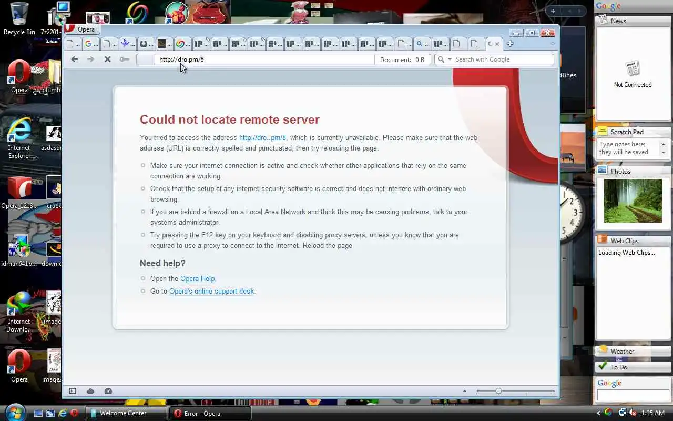The image size is (673, 421).
Task: Click the Scratch Pad notes text area
Action: coord(628,148)
